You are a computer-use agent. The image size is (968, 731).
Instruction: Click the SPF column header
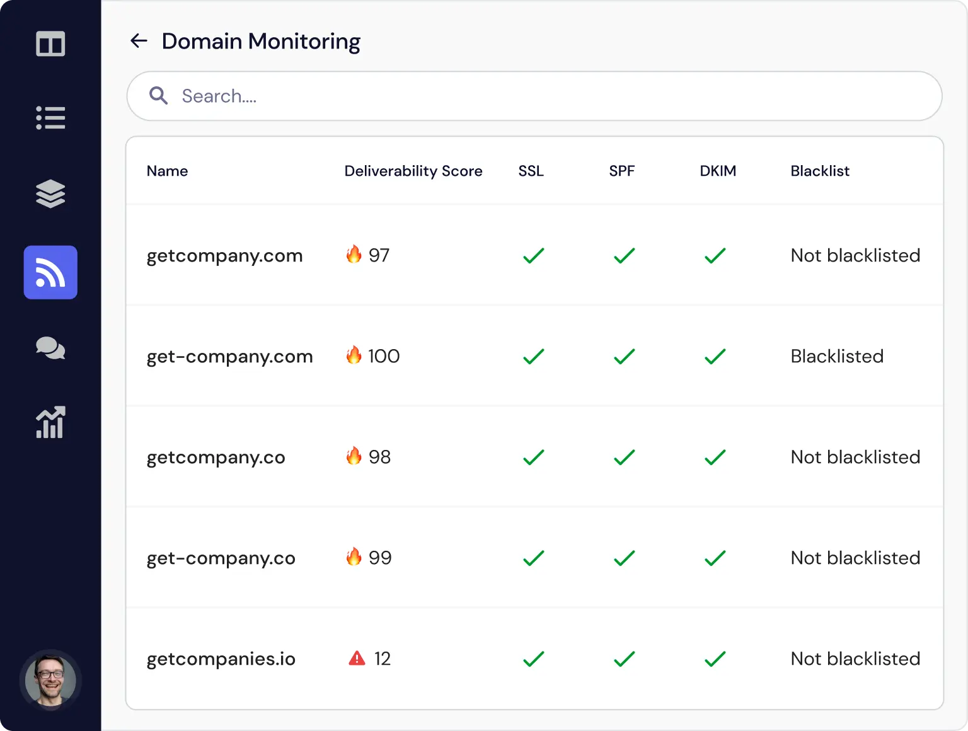click(621, 171)
